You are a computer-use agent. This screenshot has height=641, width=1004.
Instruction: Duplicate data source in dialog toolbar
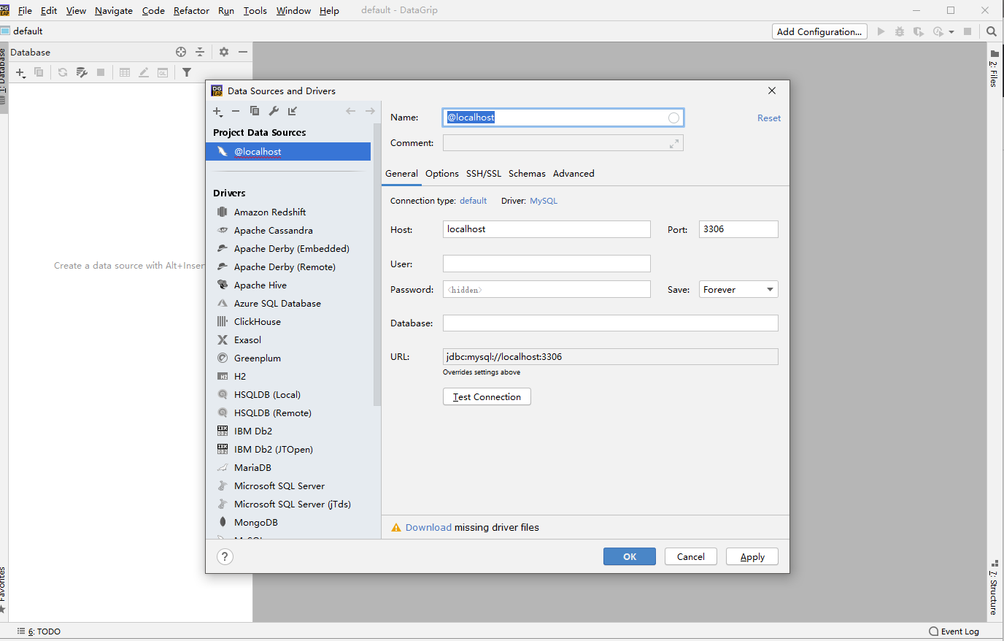[x=255, y=111]
